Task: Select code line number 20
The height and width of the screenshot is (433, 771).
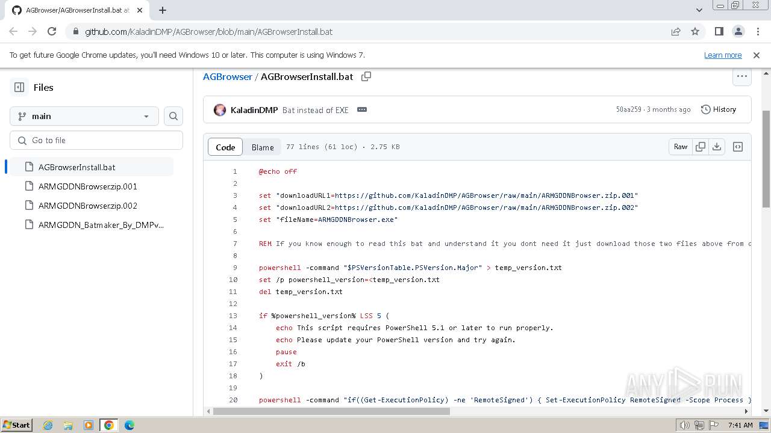Action: (x=233, y=400)
